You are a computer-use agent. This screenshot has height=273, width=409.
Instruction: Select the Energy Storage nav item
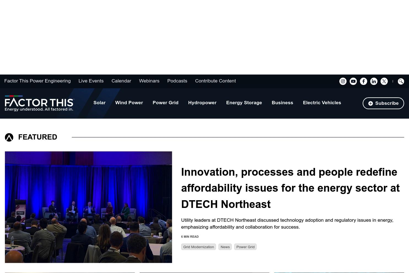(x=244, y=103)
